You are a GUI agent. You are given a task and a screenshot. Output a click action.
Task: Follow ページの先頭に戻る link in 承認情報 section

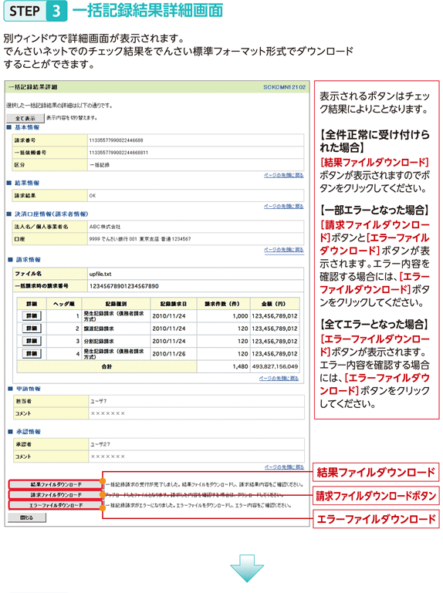283,467
